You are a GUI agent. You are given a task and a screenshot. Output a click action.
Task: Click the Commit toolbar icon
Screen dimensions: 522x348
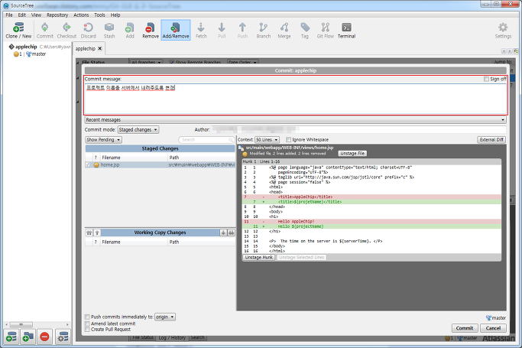pyautogui.click(x=44, y=31)
